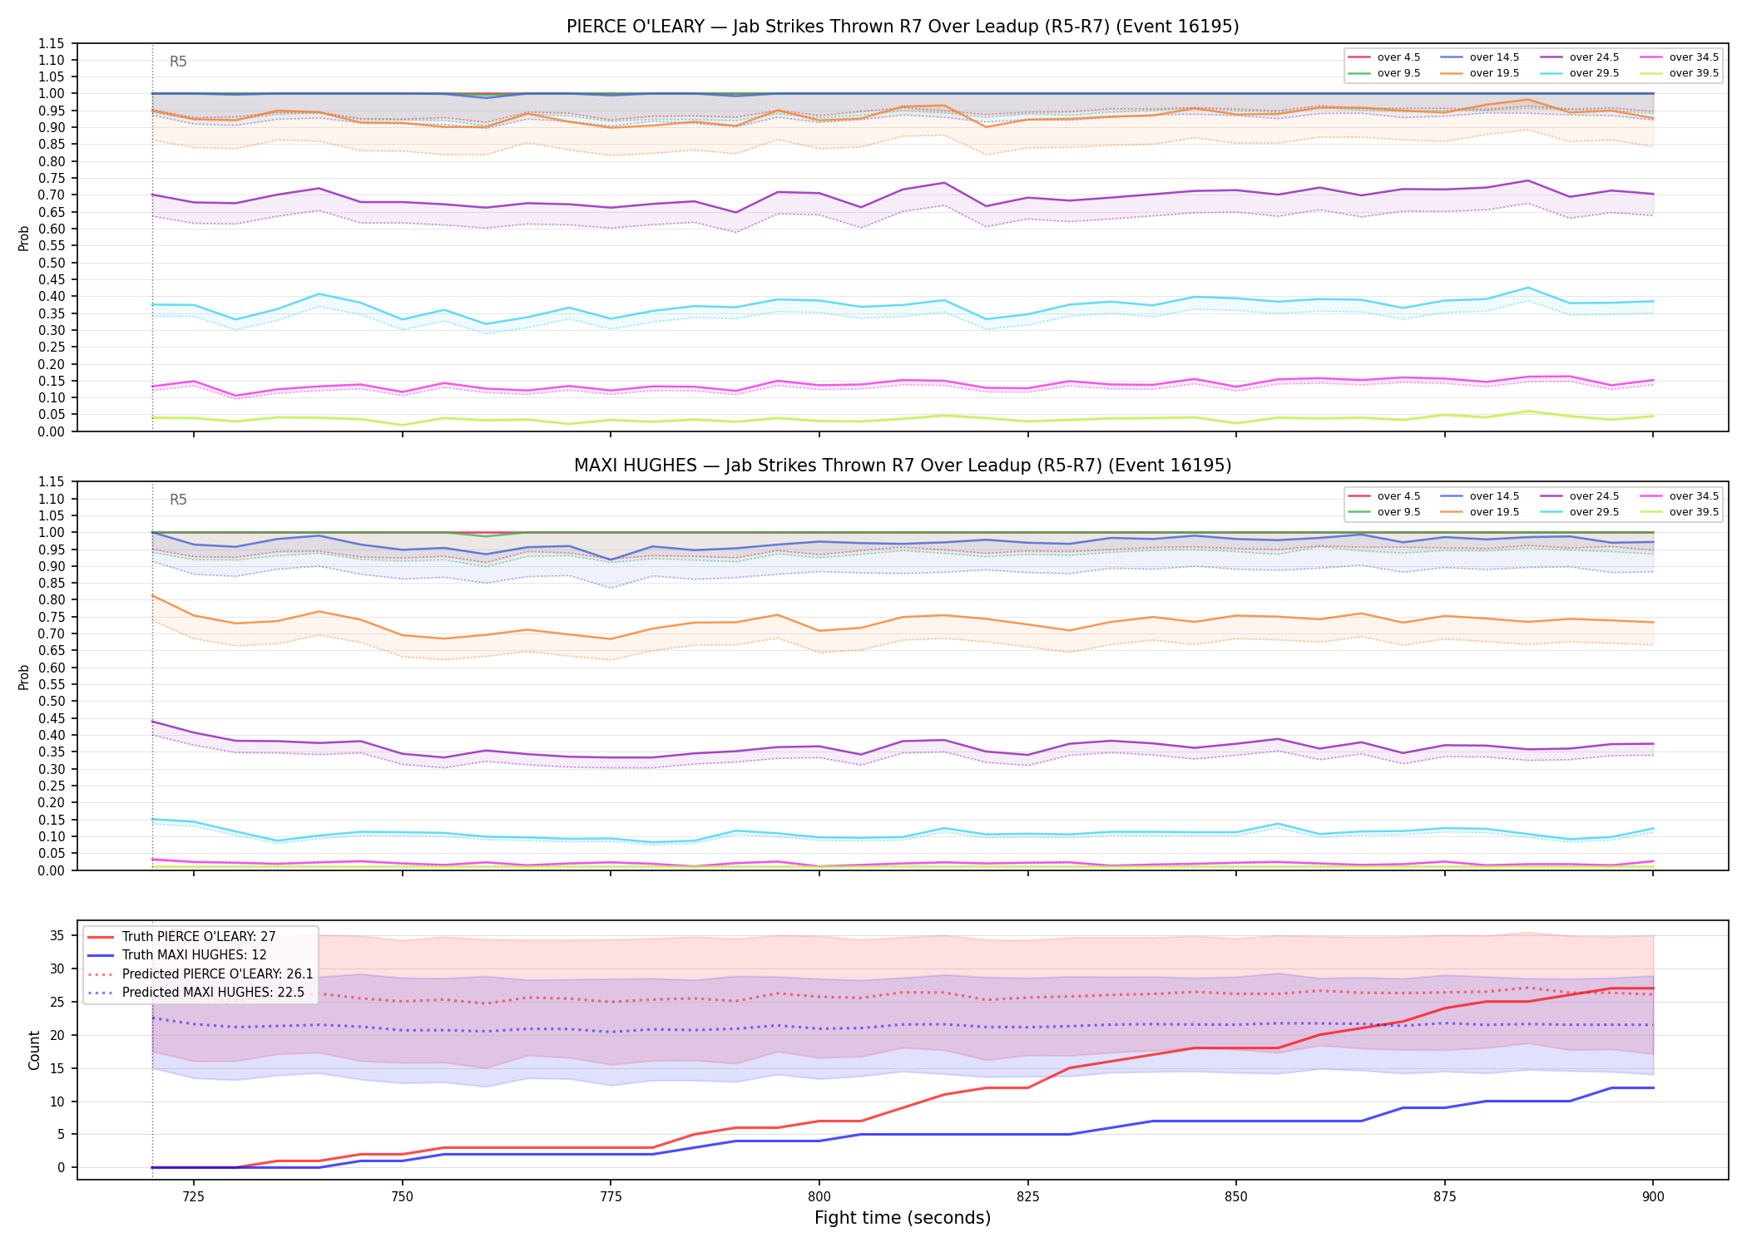Image resolution: width=1747 pixels, height=1247 pixels.
Task: Click 'Prob' axis label of O'Leary chart
Action: point(24,238)
